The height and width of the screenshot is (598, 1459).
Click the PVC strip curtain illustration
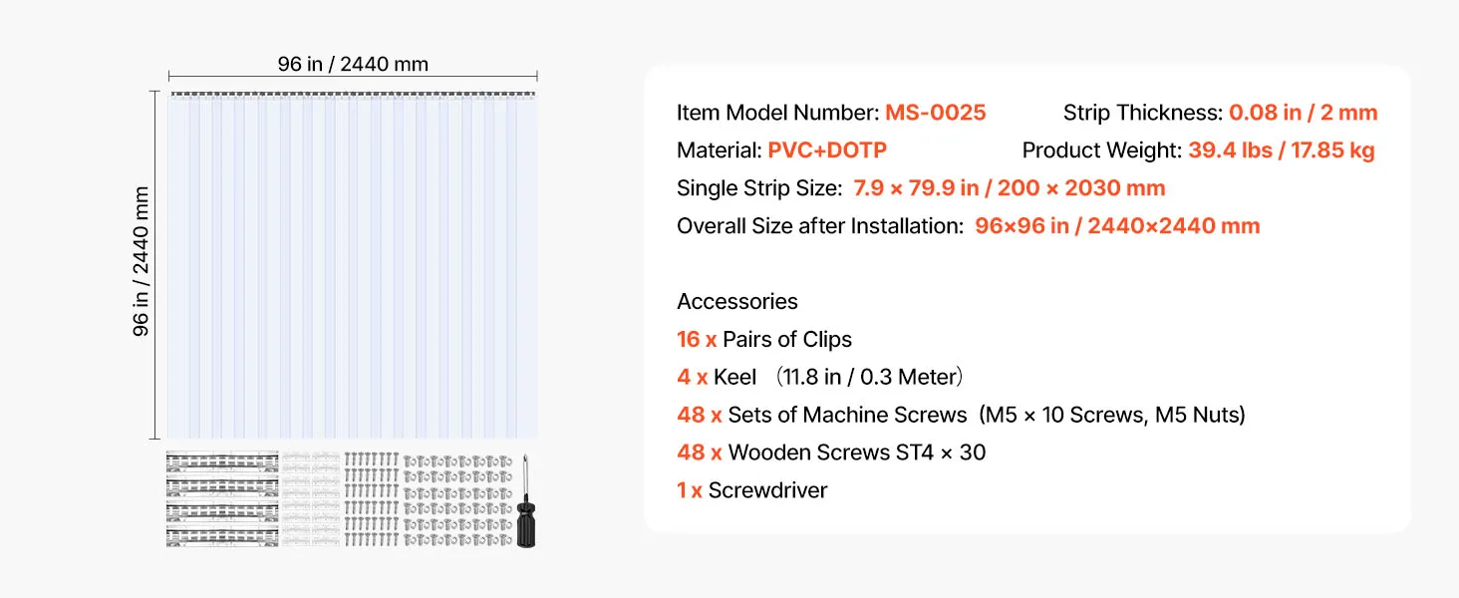coord(353,269)
